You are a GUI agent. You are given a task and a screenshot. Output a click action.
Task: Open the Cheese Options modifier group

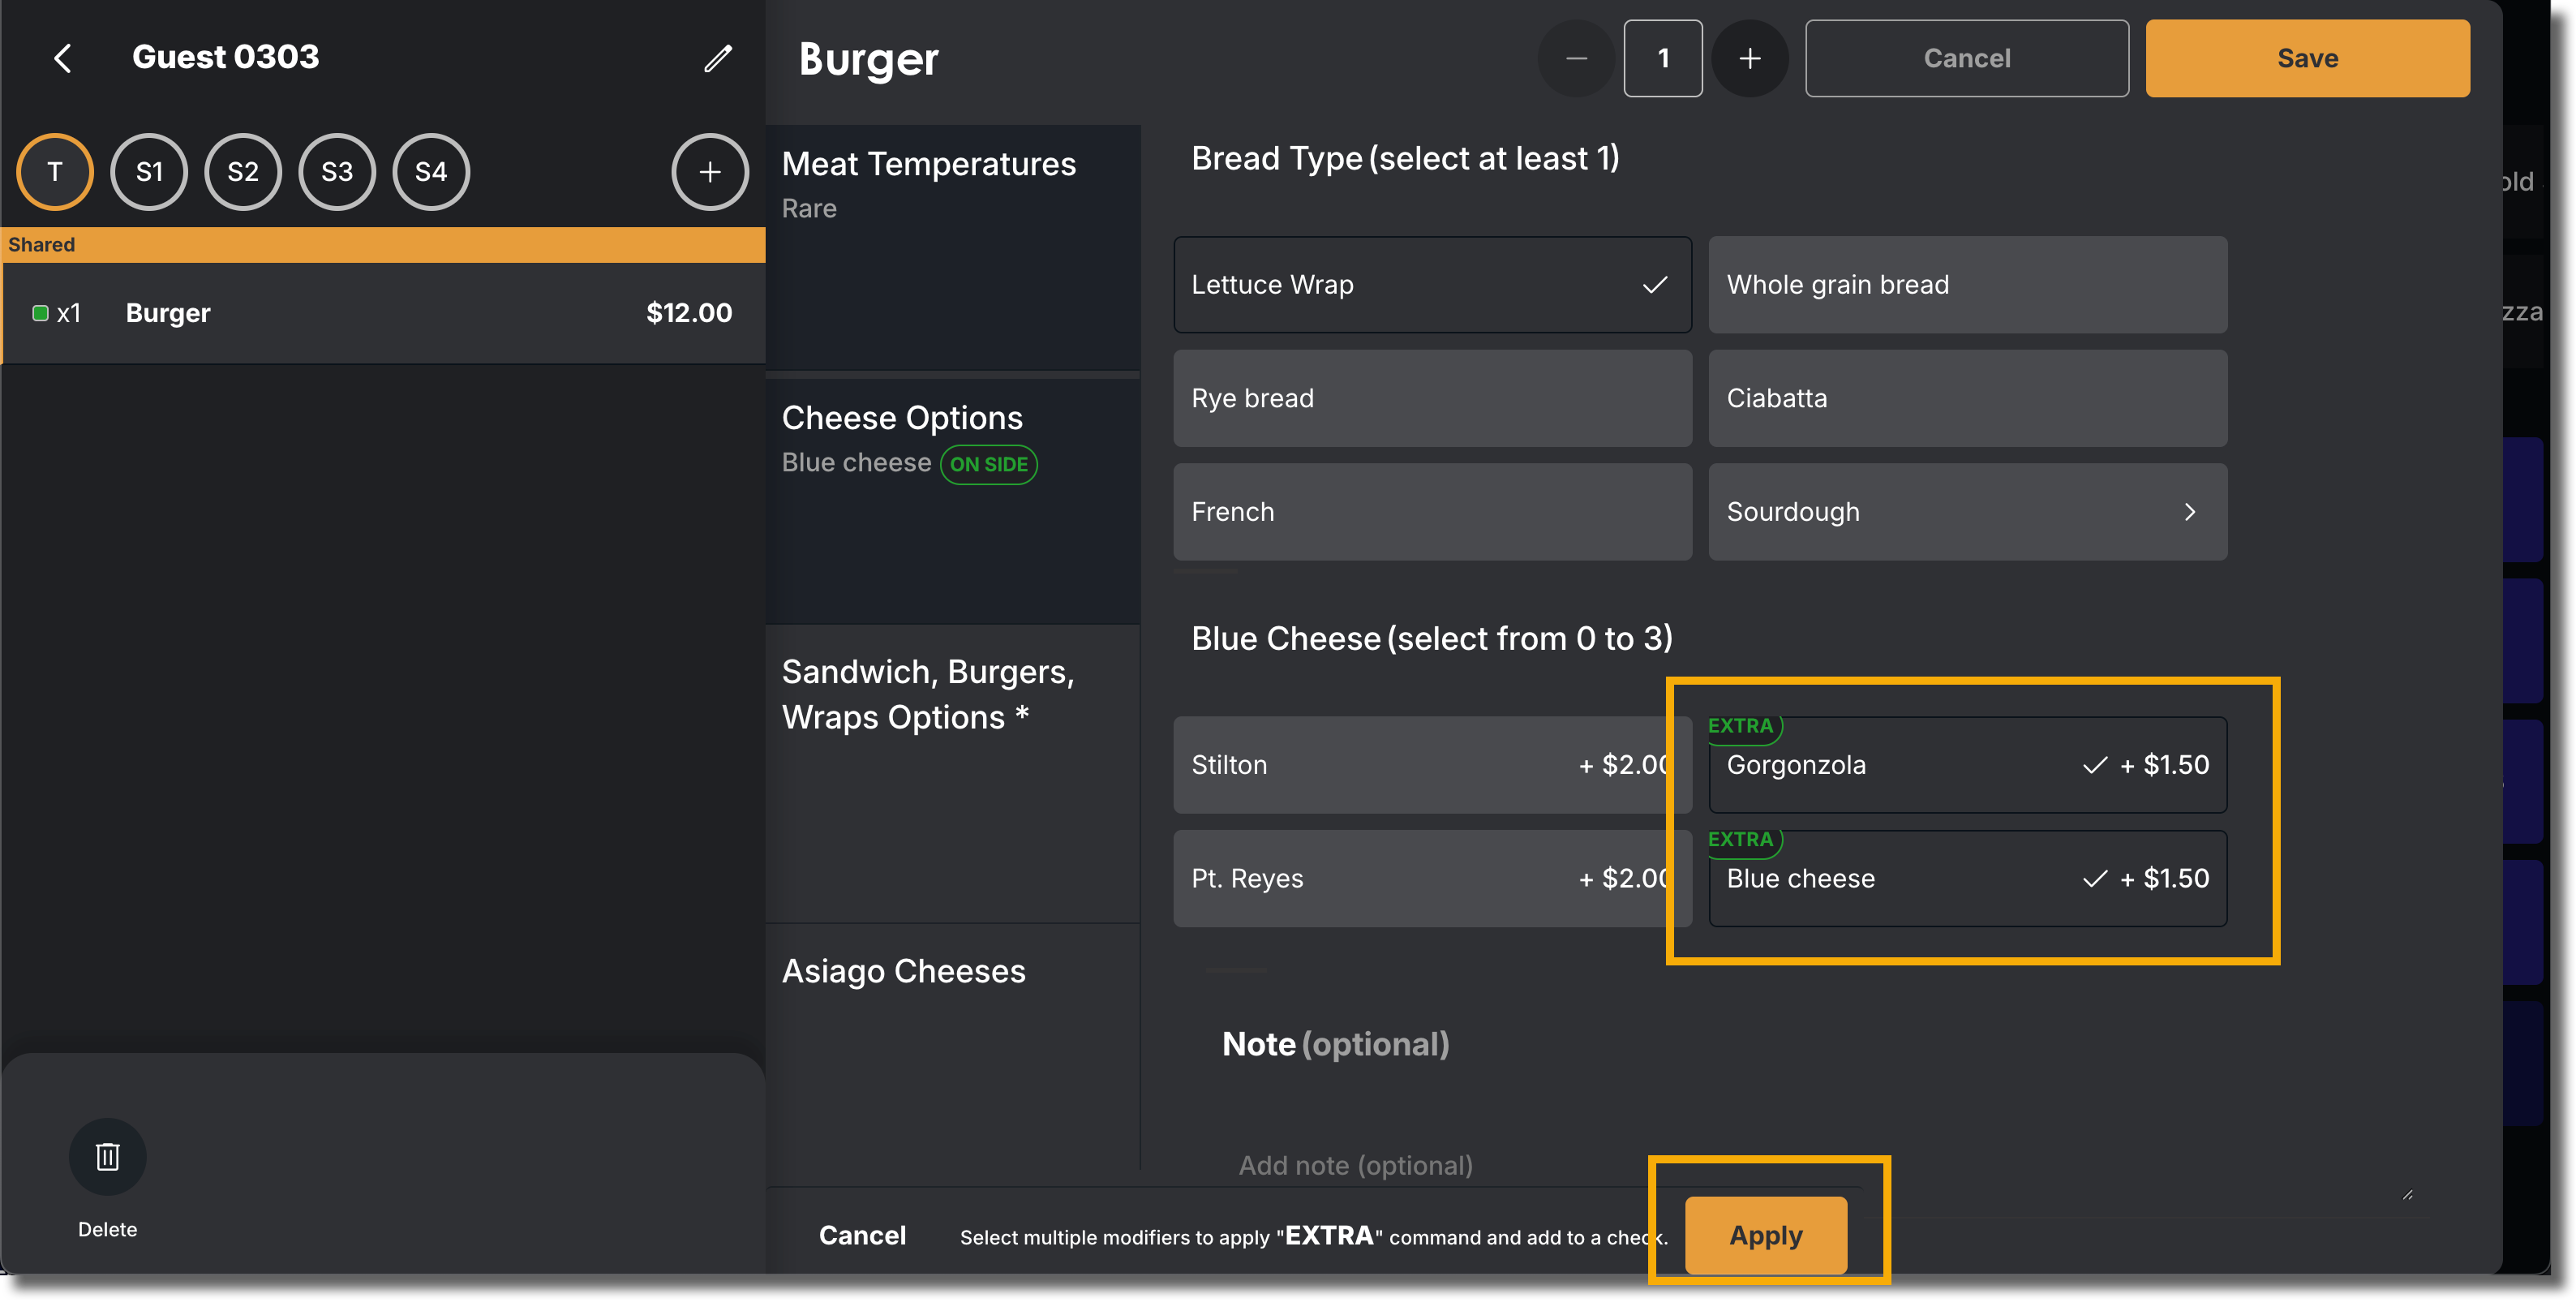click(x=953, y=500)
